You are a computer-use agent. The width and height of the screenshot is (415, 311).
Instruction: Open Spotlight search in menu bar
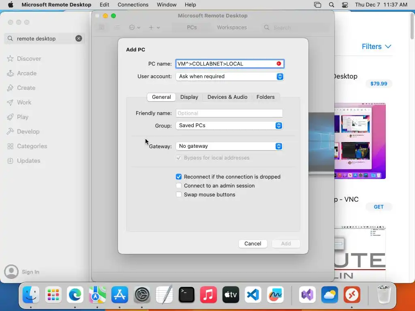332,5
